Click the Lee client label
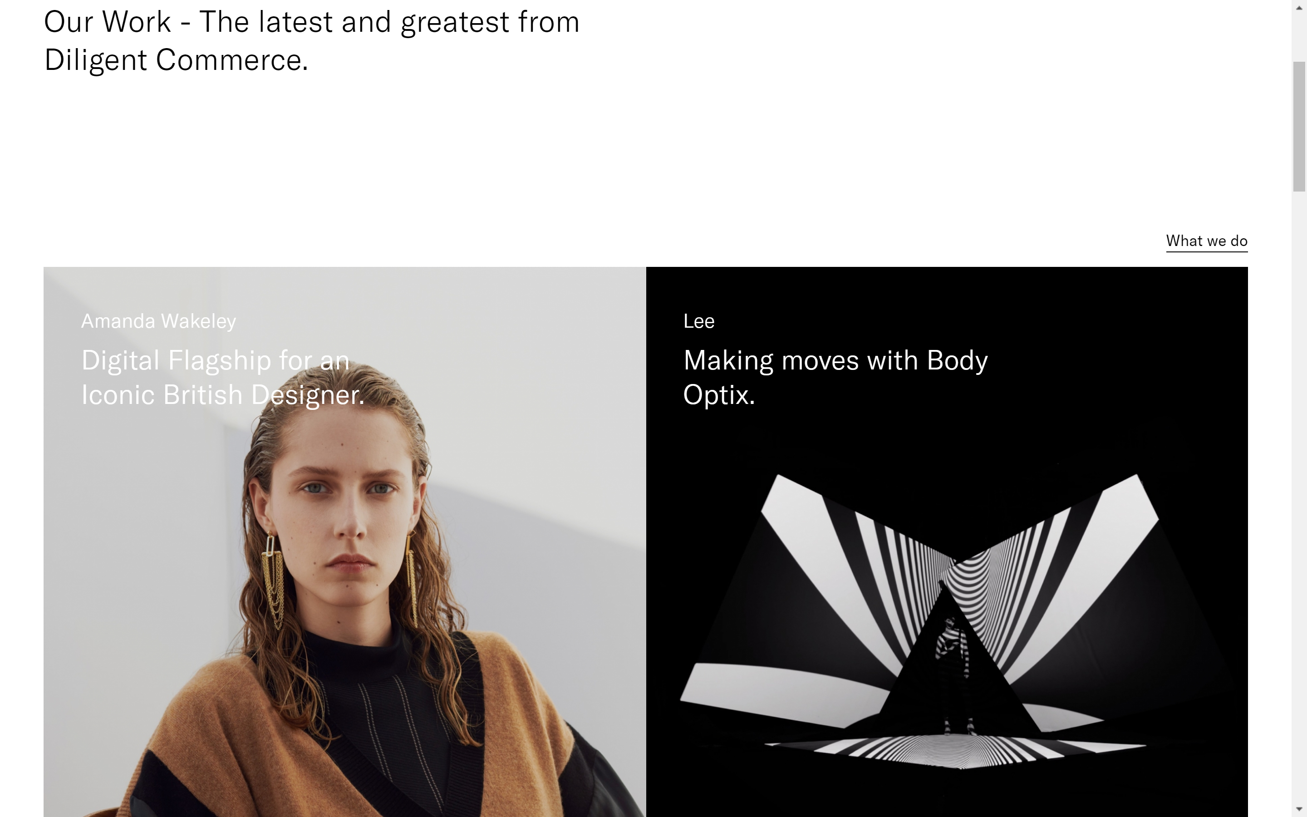Viewport: 1307px width, 817px height. pyautogui.click(x=699, y=321)
